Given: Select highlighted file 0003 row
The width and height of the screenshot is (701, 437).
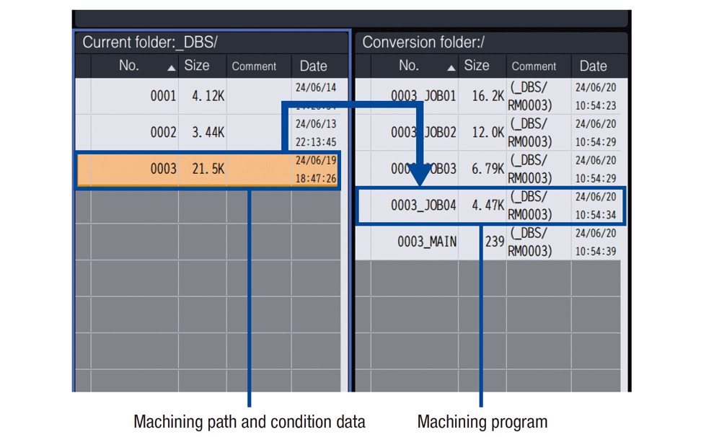Looking at the screenshot, I should point(163,169).
